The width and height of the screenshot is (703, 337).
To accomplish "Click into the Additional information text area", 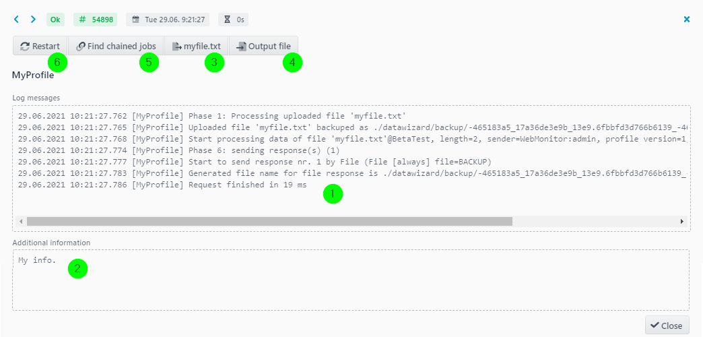I will click(351, 280).
